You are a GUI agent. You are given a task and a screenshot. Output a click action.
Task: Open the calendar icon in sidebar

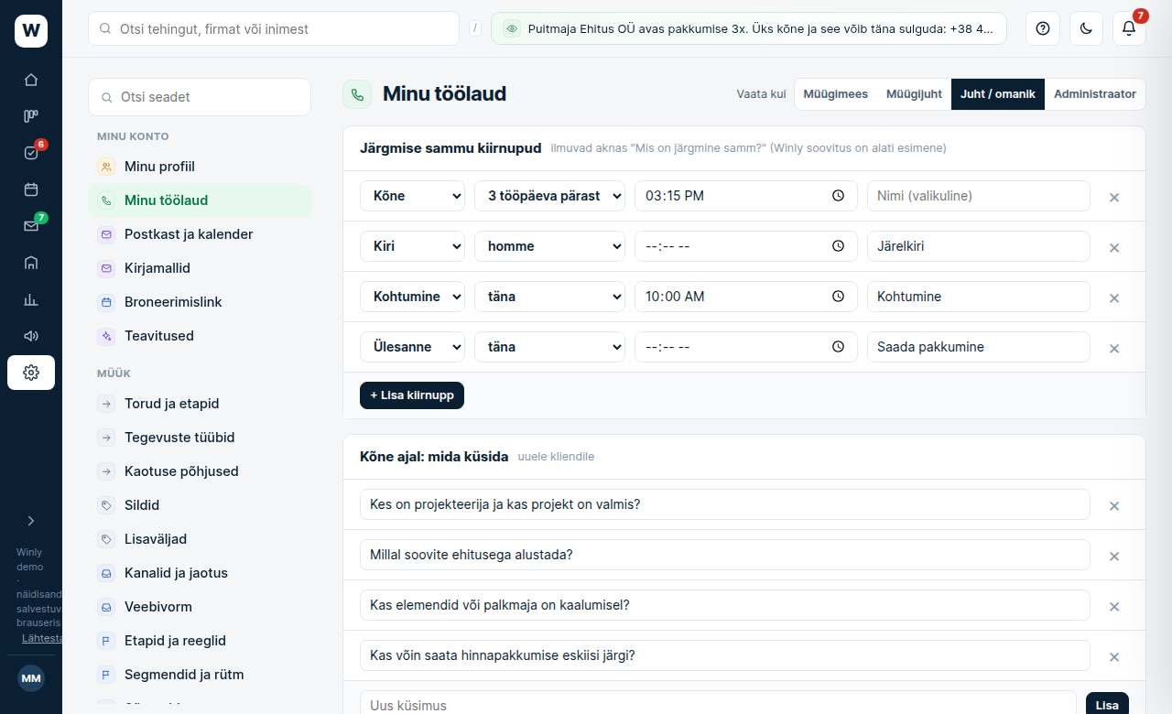[x=31, y=189]
